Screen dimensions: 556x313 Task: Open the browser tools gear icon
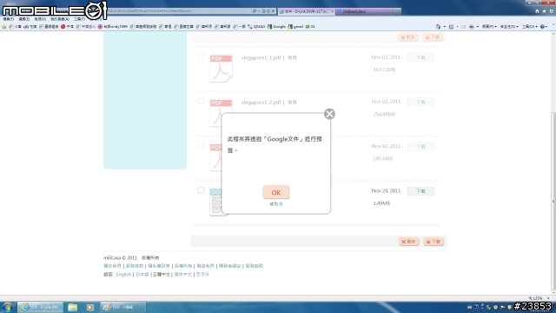[x=551, y=11]
